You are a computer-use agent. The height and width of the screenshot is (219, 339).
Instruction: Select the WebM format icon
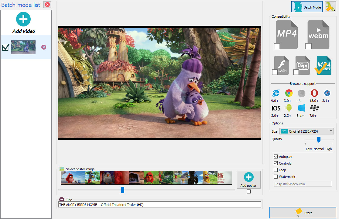(318, 34)
